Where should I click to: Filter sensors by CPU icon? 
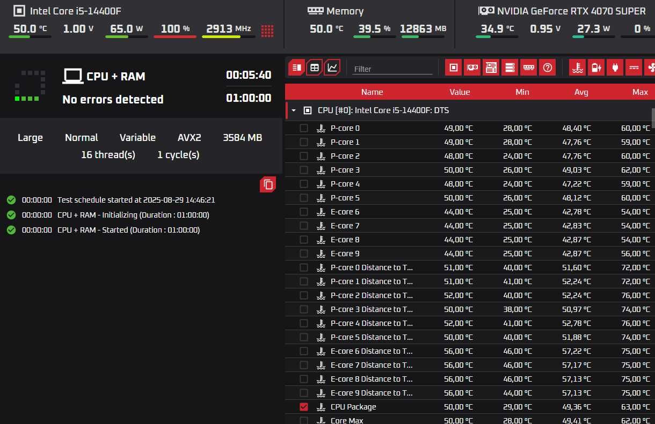coord(454,68)
